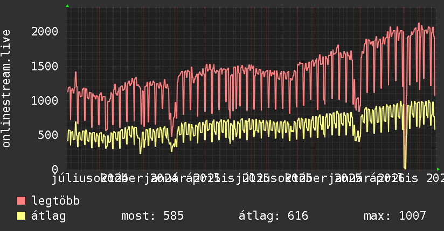Click the 1000 y-axis label

click(x=45, y=100)
